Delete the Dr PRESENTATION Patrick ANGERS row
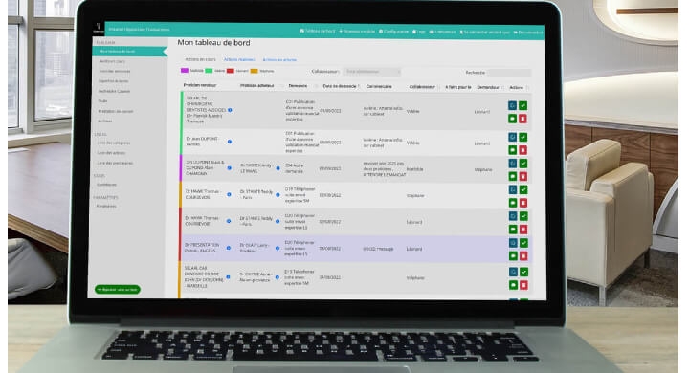This screenshot has height=373, width=689. [x=523, y=255]
